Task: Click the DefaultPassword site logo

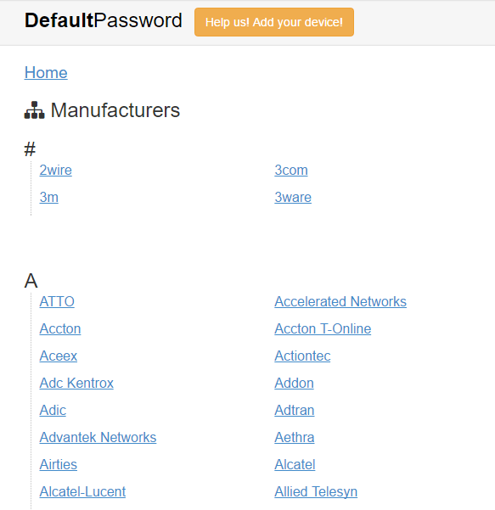Action: pos(104,20)
